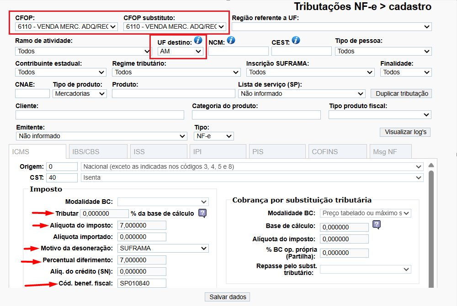Click info icon next to CEST
This screenshot has width=457, height=306.
[x=296, y=41]
